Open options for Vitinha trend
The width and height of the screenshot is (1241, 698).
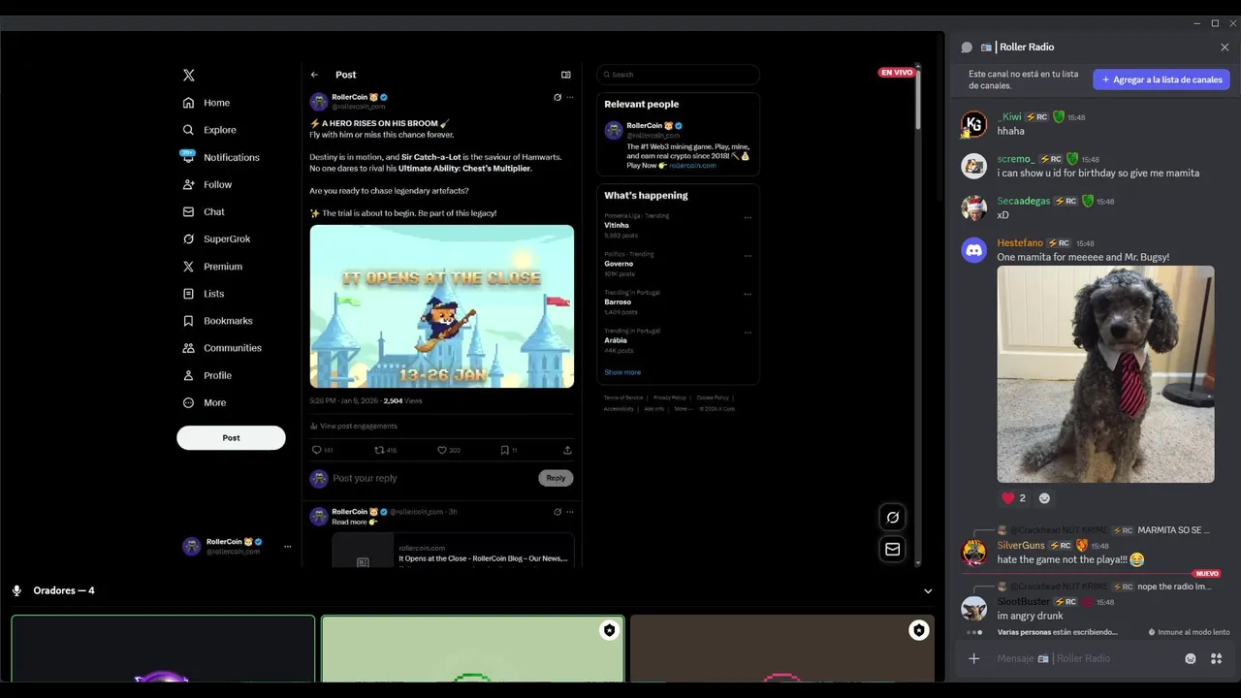click(748, 217)
